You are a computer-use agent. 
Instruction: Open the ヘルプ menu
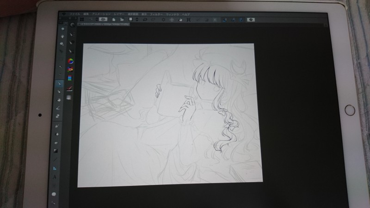point(186,15)
